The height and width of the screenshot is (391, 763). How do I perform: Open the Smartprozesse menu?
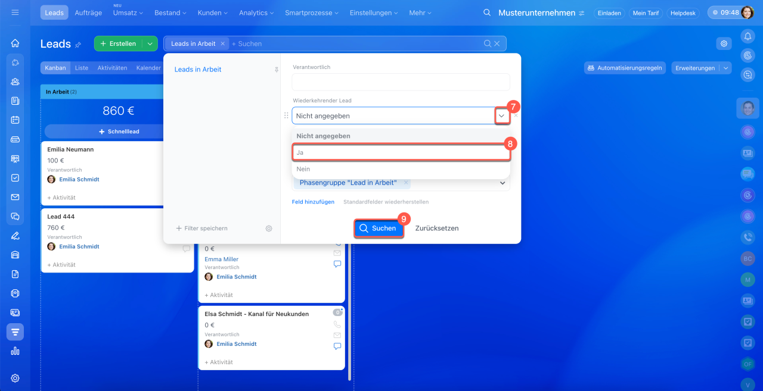pyautogui.click(x=312, y=12)
